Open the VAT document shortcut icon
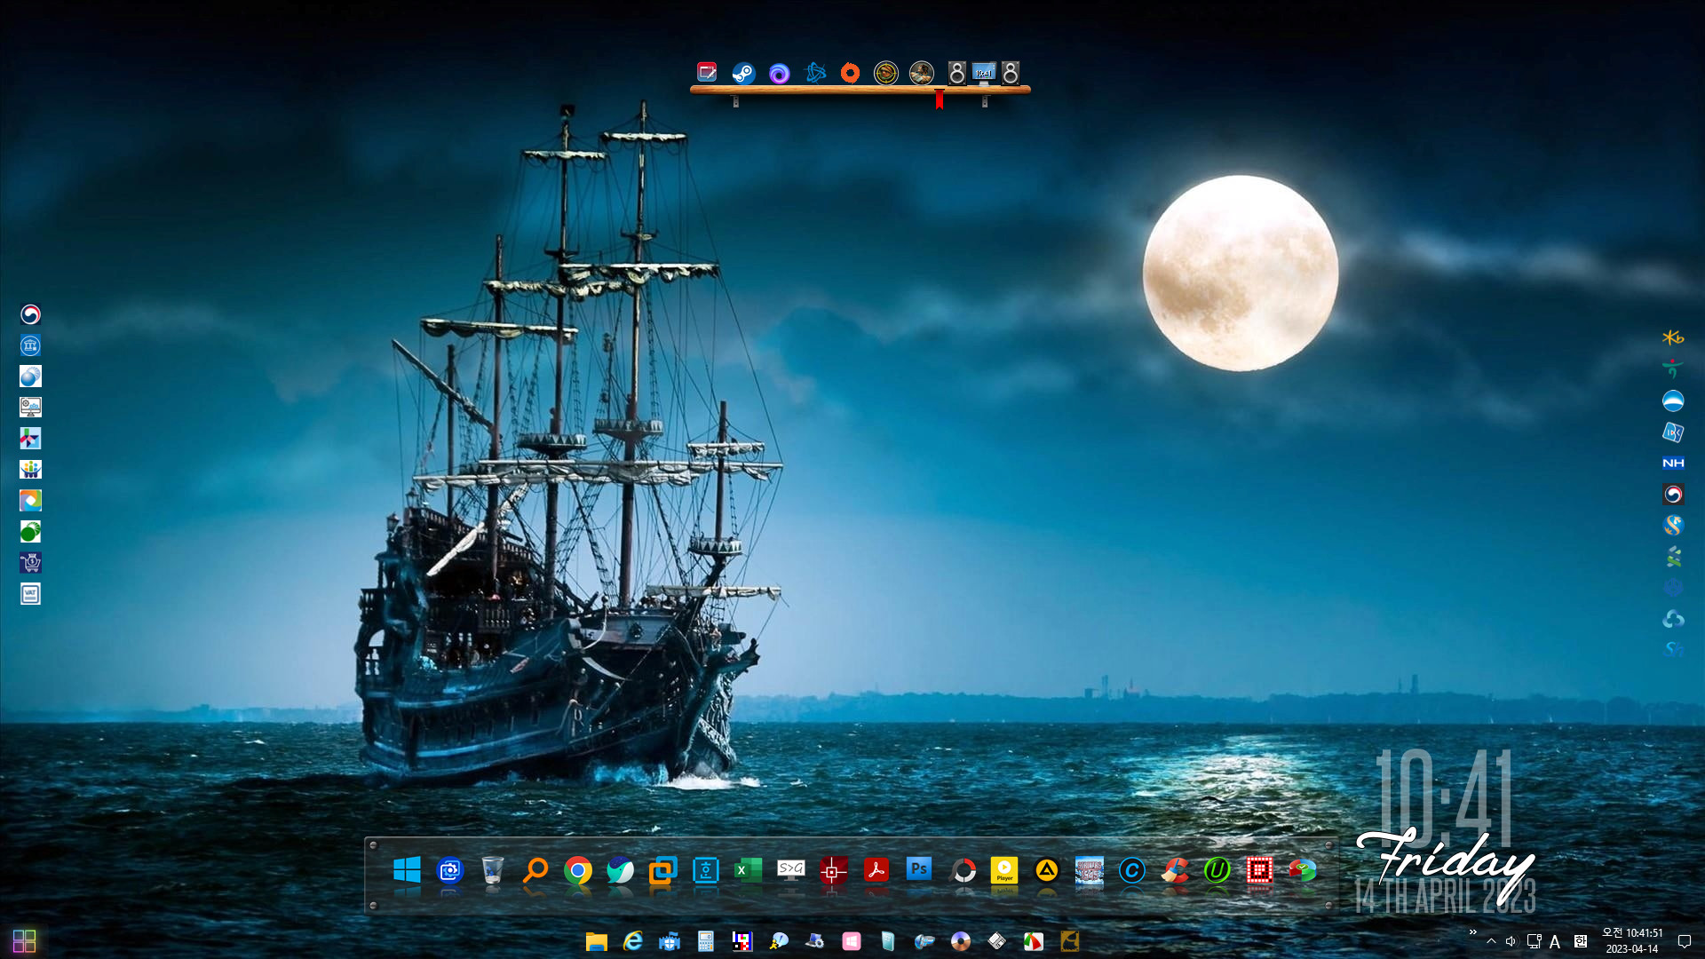1705x959 pixels. pos(30,594)
